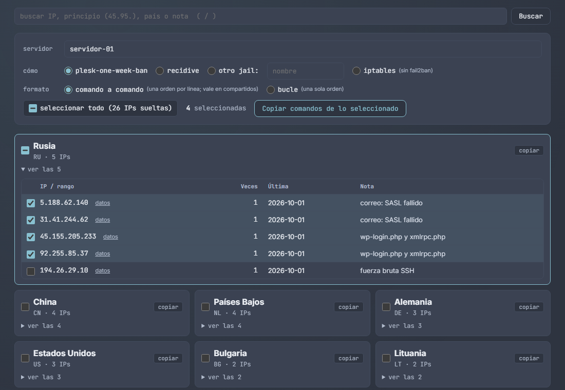Select the recidive radio option
Image resolution: width=565 pixels, height=390 pixels.
click(x=160, y=71)
